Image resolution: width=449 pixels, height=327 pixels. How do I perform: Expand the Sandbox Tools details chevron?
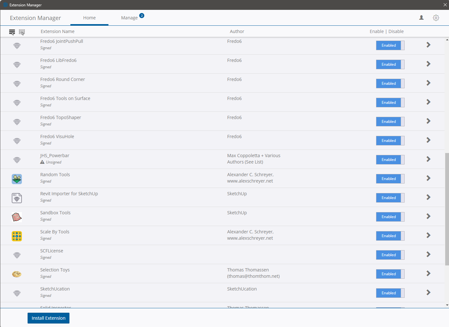pos(428,217)
